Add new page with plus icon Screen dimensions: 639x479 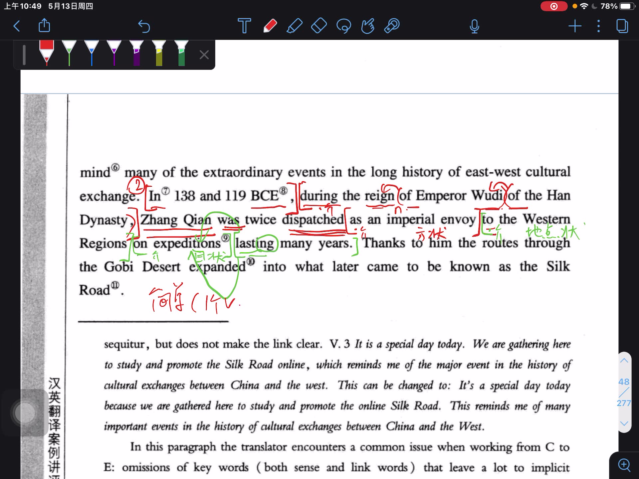tap(575, 26)
